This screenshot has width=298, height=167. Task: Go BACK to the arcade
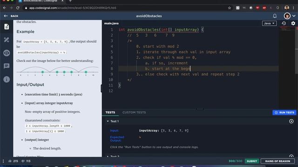[x=11, y=16]
